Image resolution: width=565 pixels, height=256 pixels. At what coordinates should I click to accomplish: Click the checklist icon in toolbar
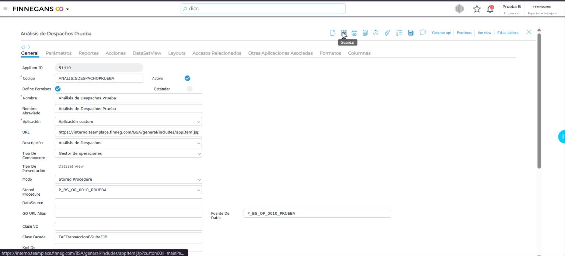tap(398, 33)
